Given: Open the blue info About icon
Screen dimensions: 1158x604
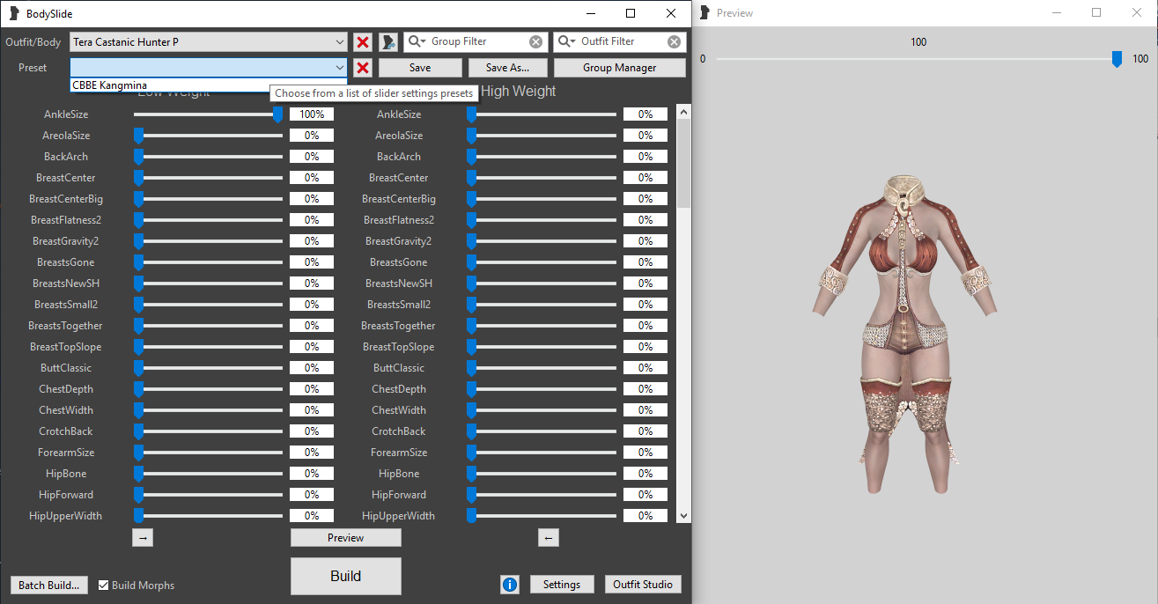Looking at the screenshot, I should click(510, 585).
